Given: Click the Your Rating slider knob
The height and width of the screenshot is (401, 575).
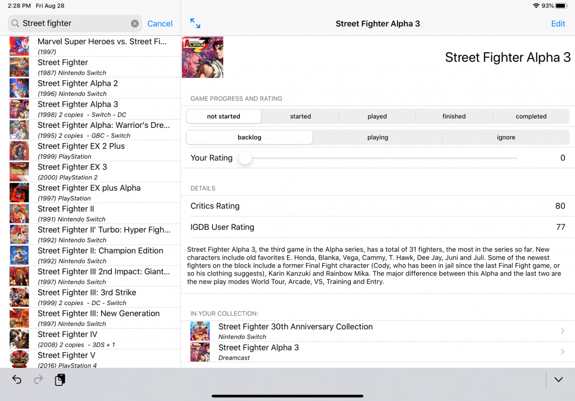Looking at the screenshot, I should 245,158.
